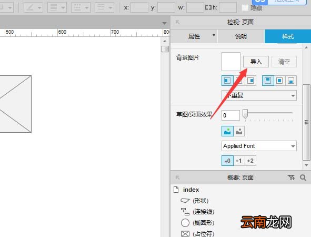This screenshot has height=237, width=311.
Task: Click the style panel scroll down arrow
Action: tap(306, 165)
